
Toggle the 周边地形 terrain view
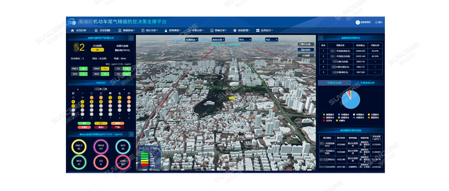[306, 50]
